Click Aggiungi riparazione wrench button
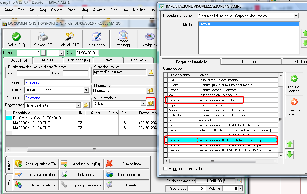 [82, 185]
